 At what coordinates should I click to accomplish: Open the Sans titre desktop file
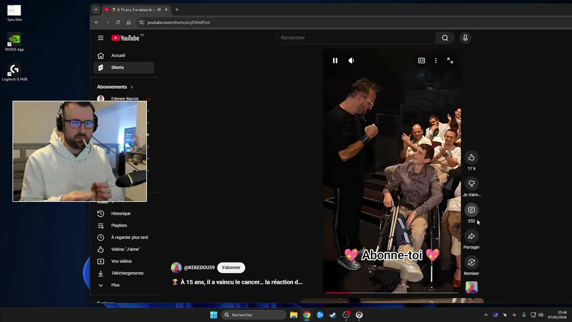point(14,13)
